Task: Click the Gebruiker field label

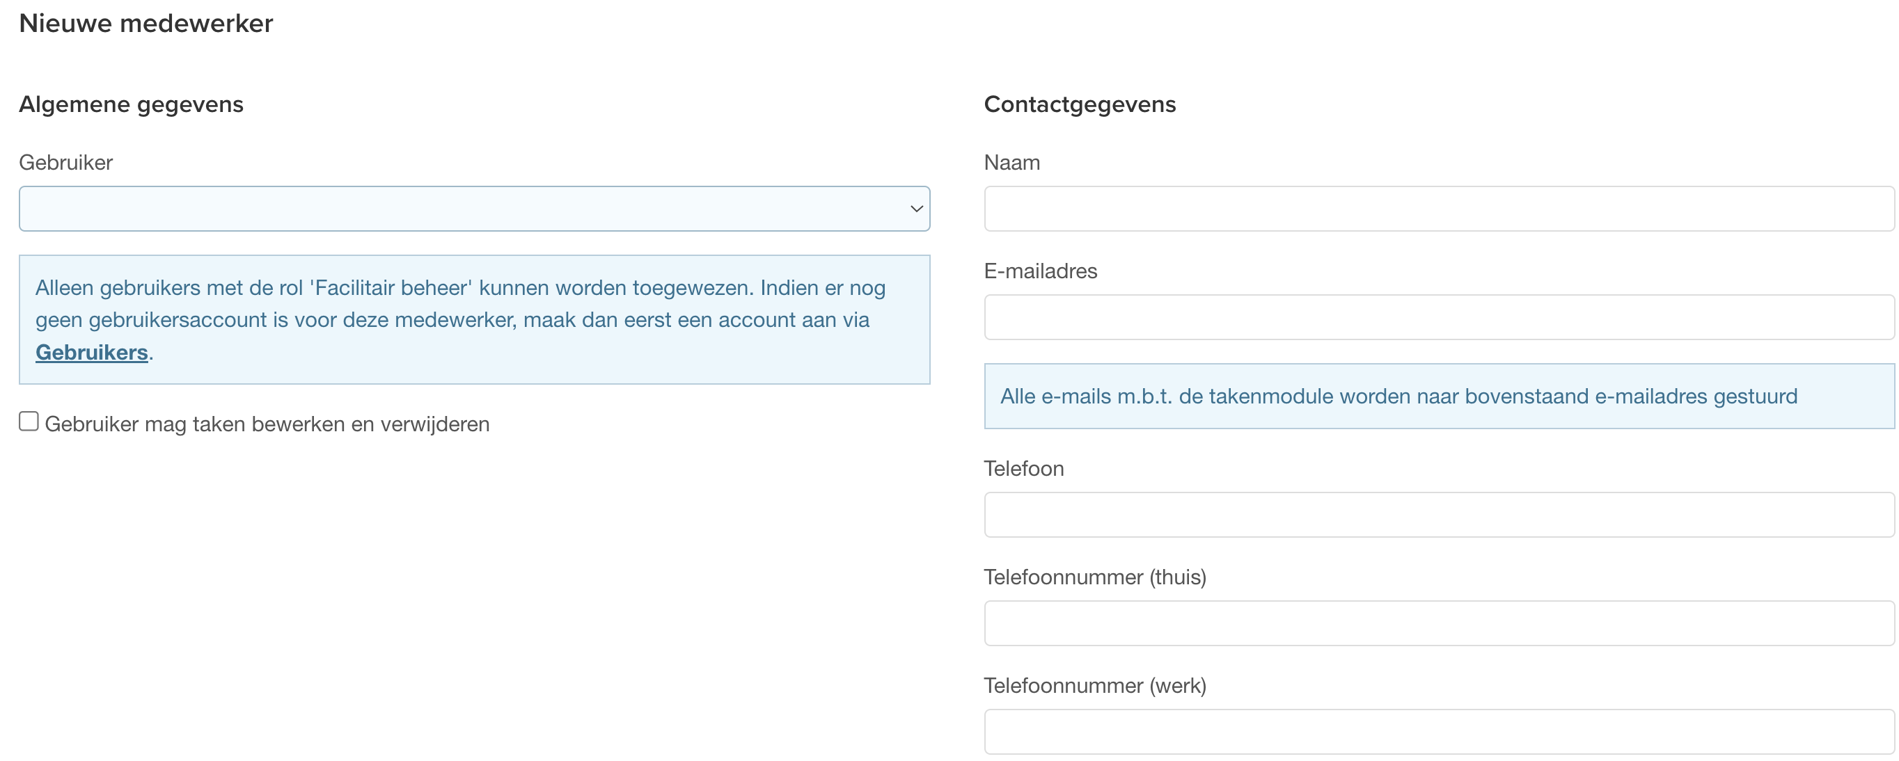Action: pyautogui.click(x=65, y=163)
